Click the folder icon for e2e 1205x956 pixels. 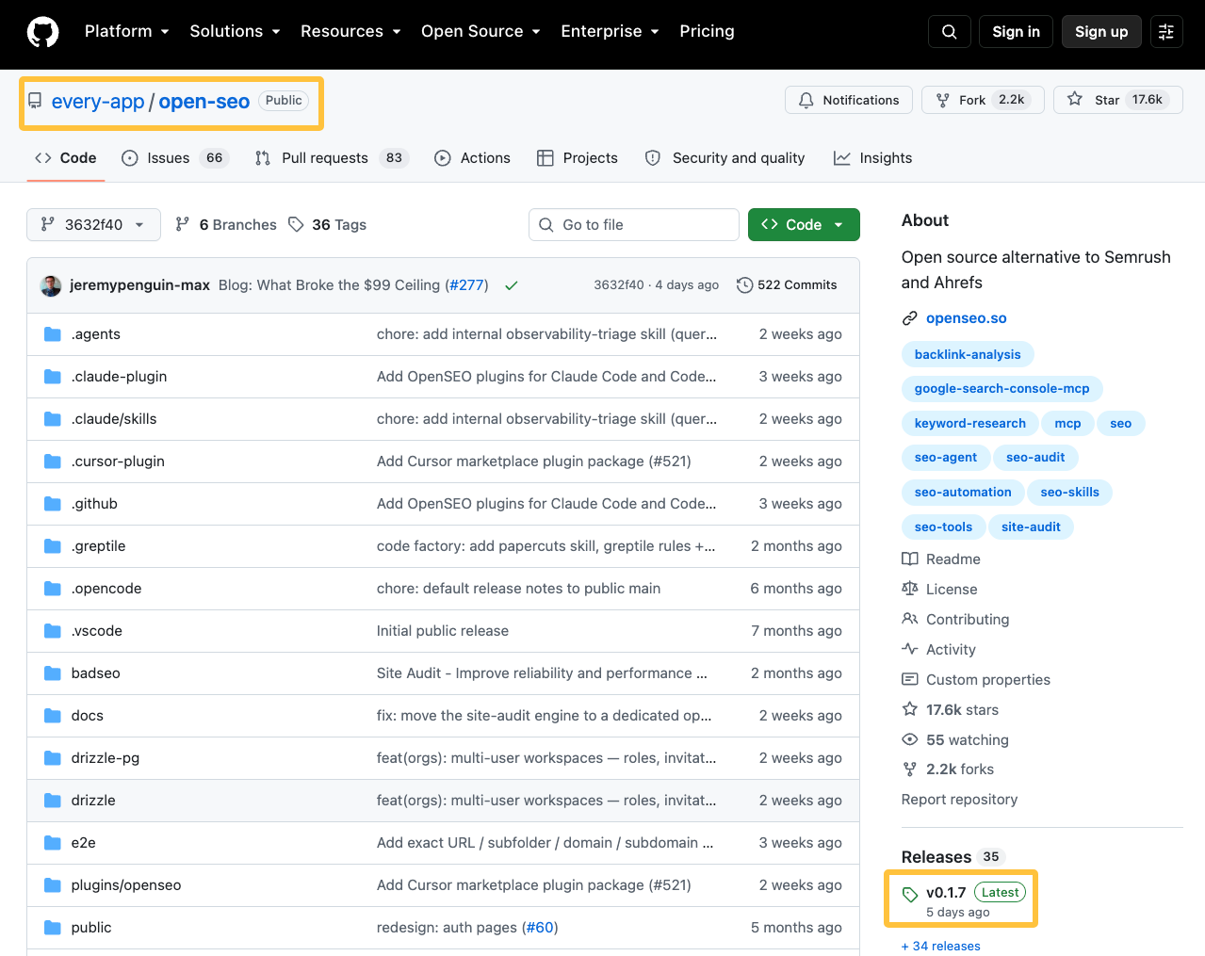[x=53, y=843]
